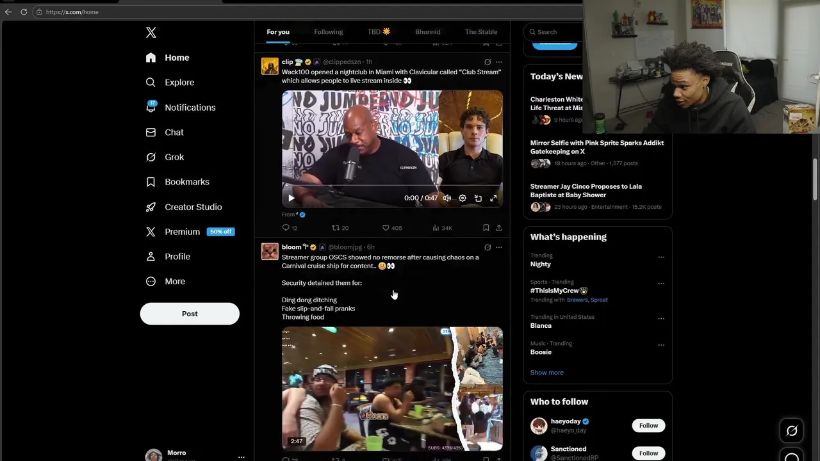Click the X logo in sidebar
This screenshot has height=461, width=820.
coord(151,33)
